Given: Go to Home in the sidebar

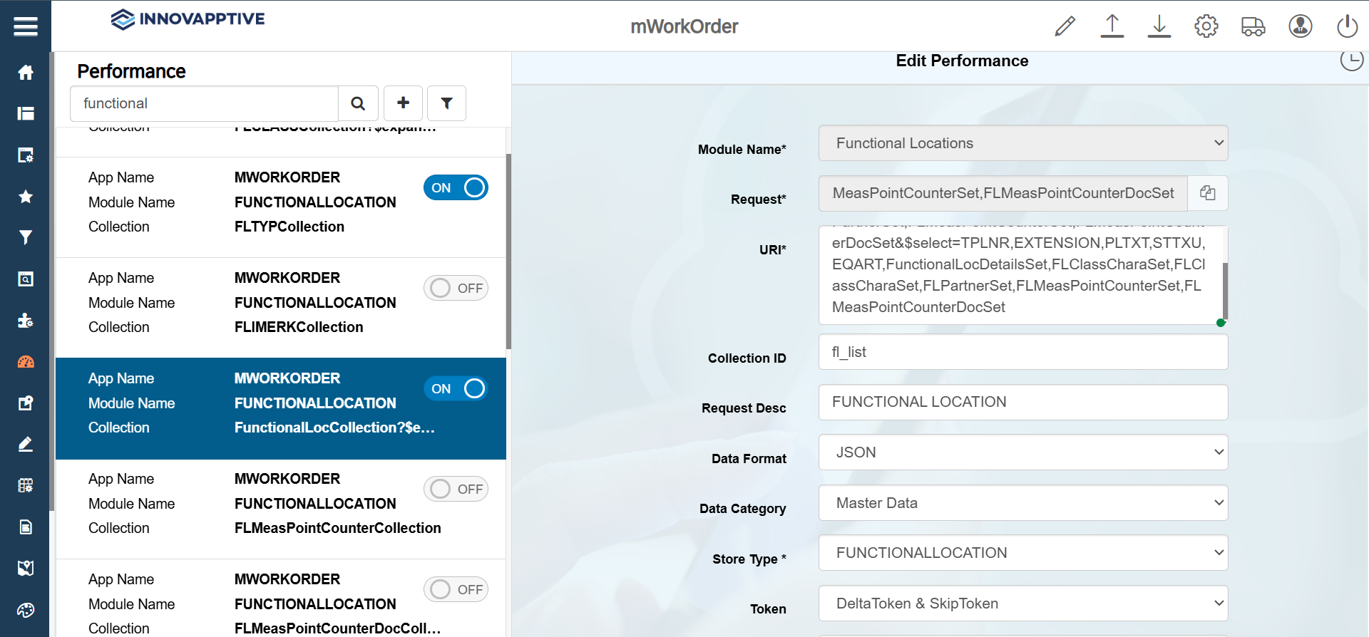Looking at the screenshot, I should click(x=26, y=73).
